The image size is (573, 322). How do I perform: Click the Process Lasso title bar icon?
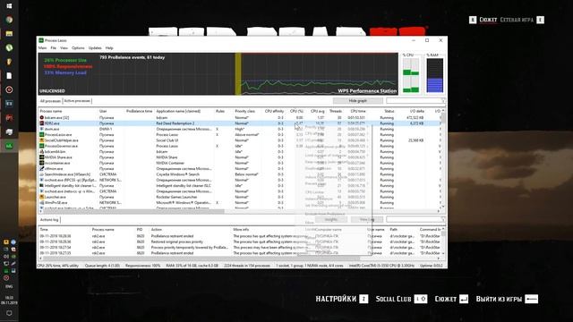(x=41, y=40)
